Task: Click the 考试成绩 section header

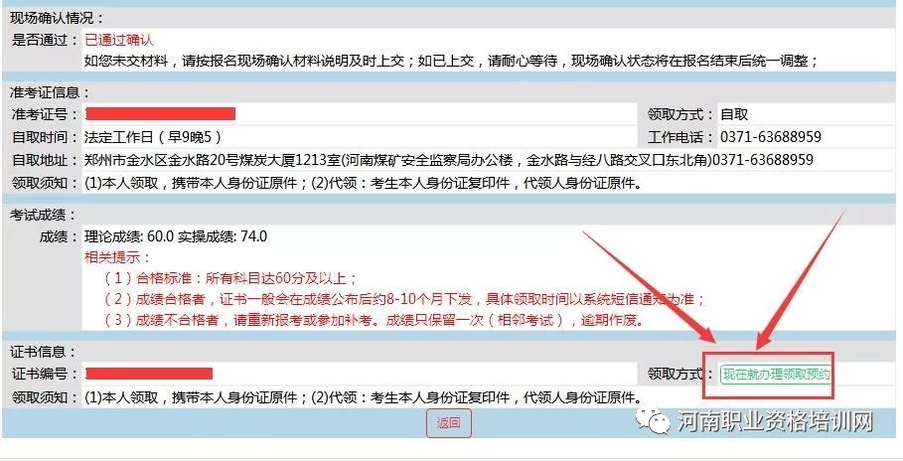Action: [43, 215]
